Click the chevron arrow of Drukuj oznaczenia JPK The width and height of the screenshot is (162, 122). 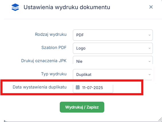149,61
